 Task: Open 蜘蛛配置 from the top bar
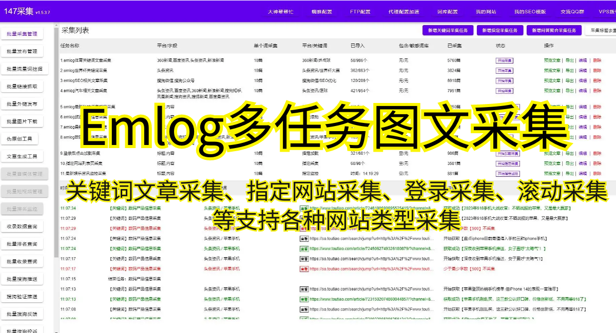pos(322,11)
